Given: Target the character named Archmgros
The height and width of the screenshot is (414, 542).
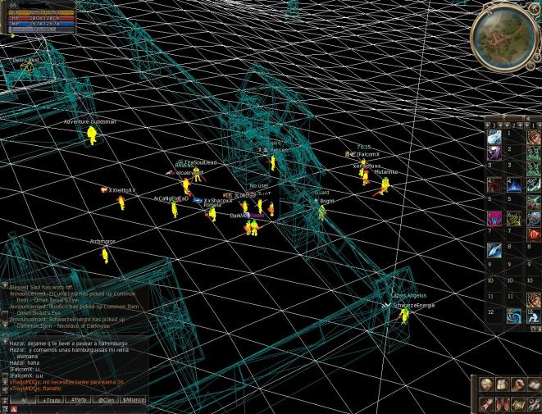Looking at the screenshot, I should pos(105,256).
